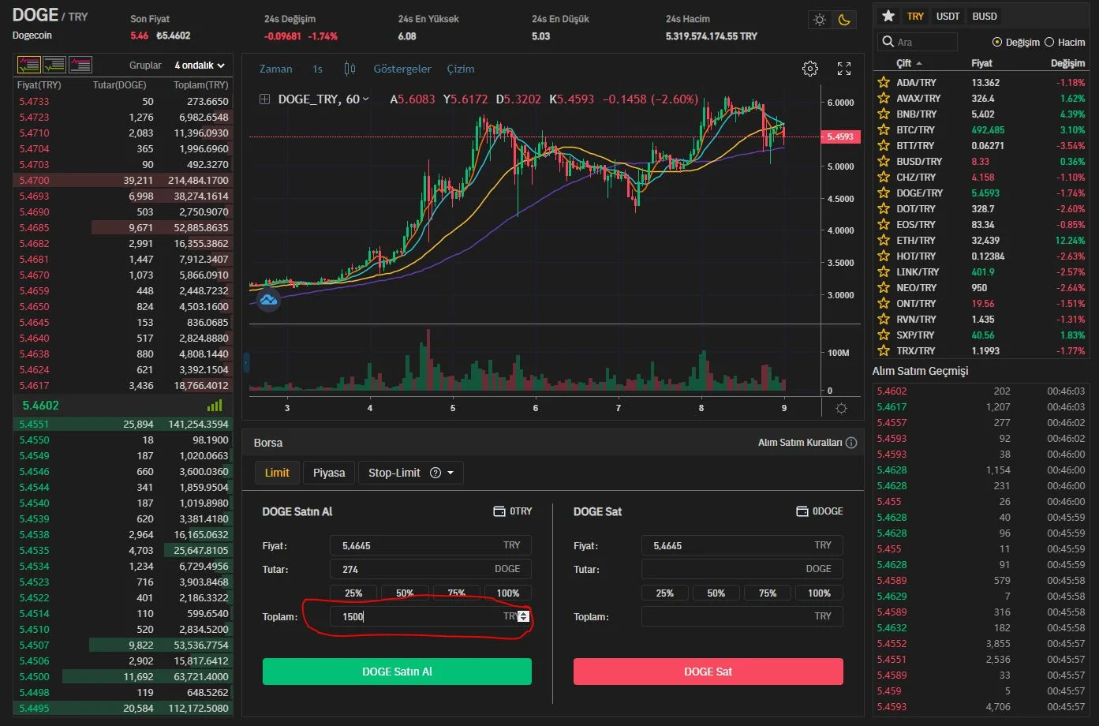
Task: Favorite the BNB/TRY pair star
Action: (x=884, y=114)
